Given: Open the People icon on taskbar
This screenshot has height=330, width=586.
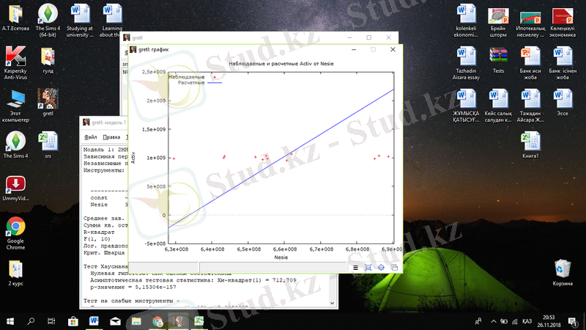Looking at the screenshot, I should tap(478, 321).
